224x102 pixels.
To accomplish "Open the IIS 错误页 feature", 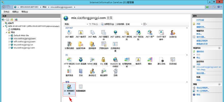I will tap(138, 61).
